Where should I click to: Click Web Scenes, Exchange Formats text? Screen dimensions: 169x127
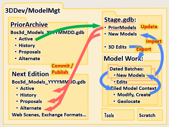tap(49, 115)
